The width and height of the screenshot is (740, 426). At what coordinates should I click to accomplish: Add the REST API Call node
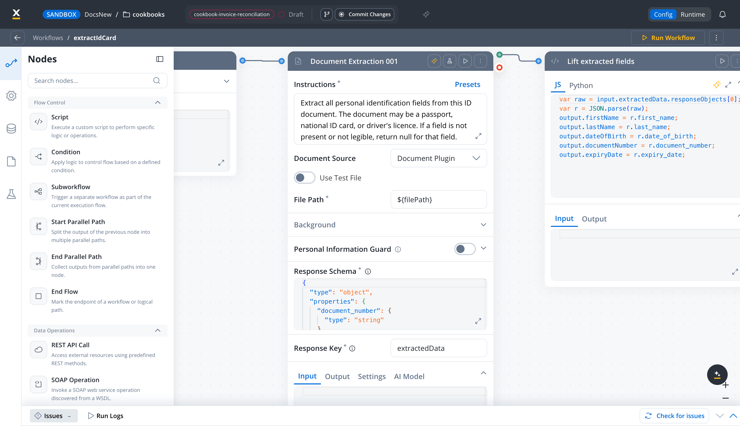[x=98, y=354]
